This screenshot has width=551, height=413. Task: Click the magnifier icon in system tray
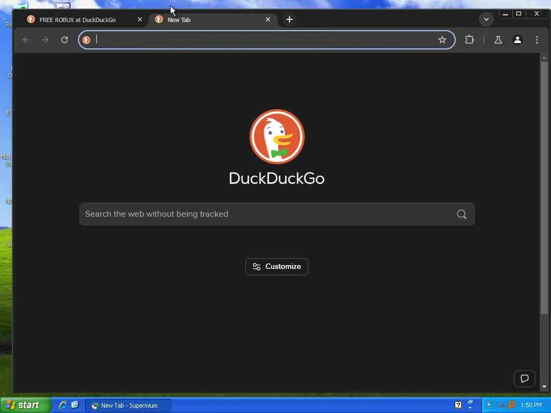(511, 405)
